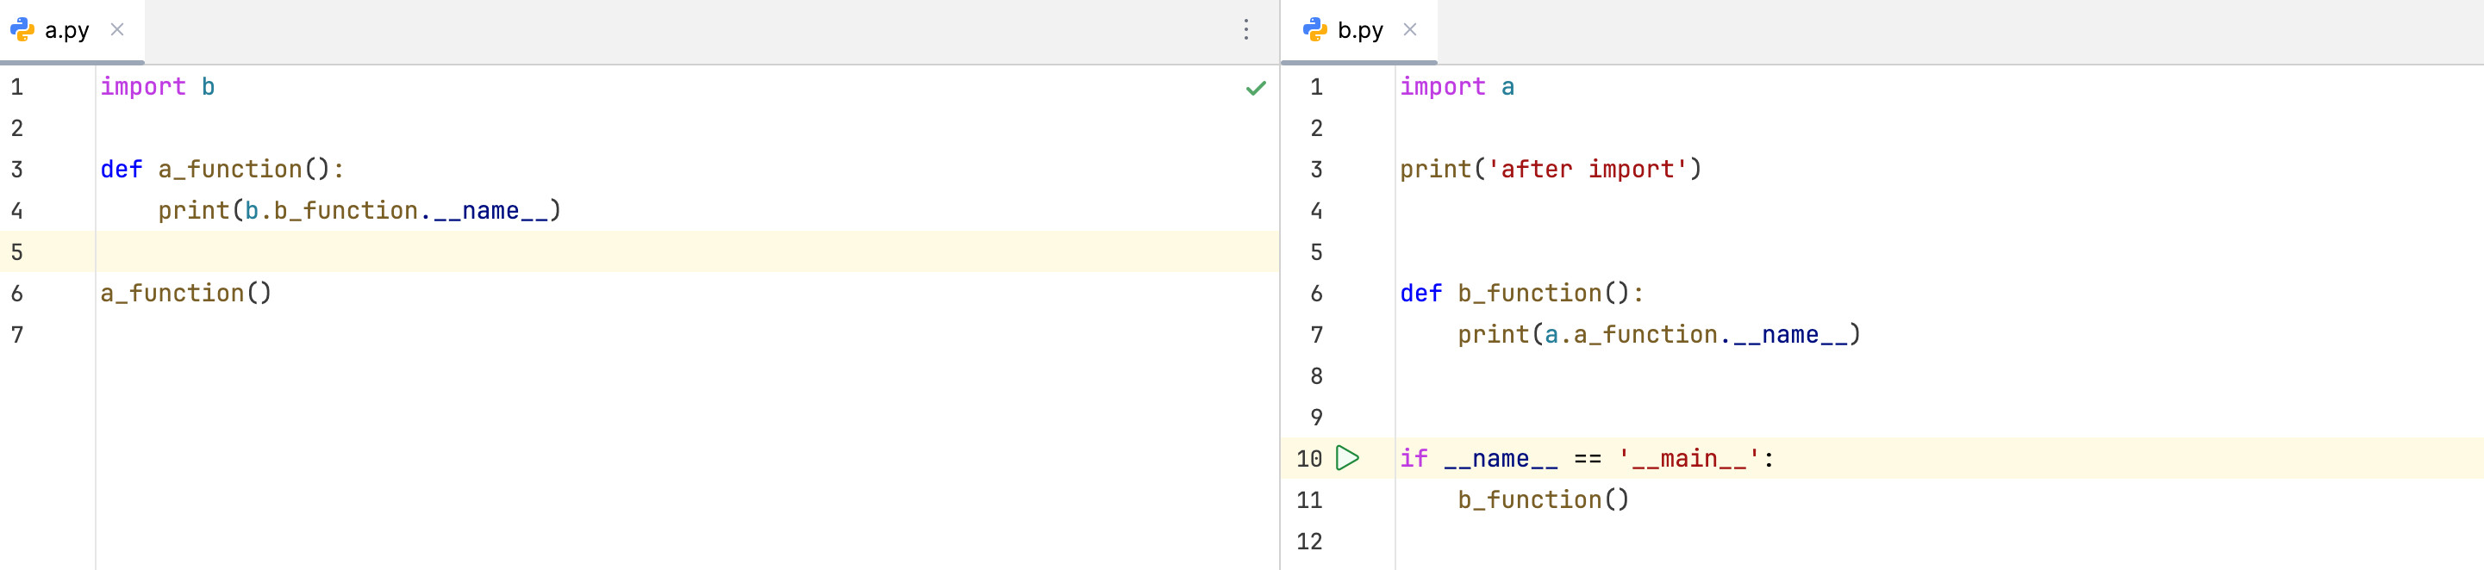
Task: Click 'def a_function():' in a.py
Action: [222, 170]
